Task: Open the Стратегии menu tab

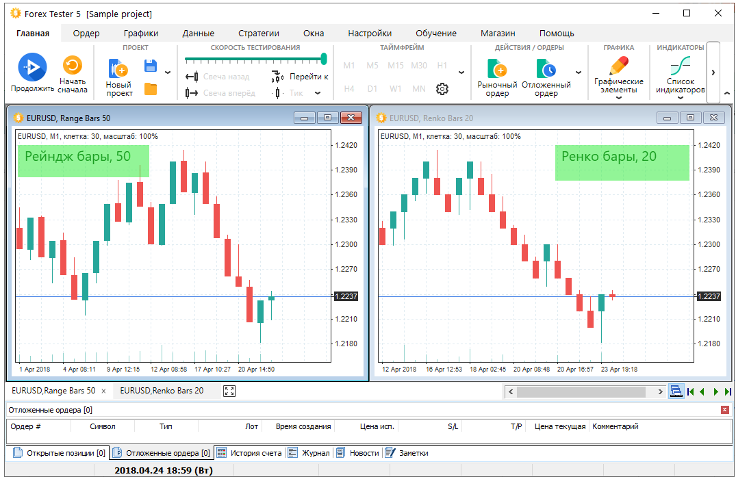Action: coord(258,33)
